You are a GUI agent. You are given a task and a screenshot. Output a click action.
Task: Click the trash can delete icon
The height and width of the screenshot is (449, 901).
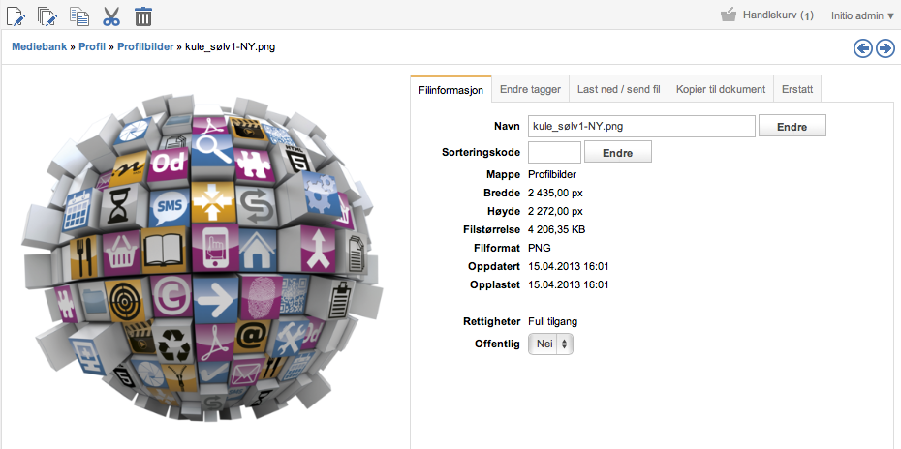pyautogui.click(x=143, y=15)
